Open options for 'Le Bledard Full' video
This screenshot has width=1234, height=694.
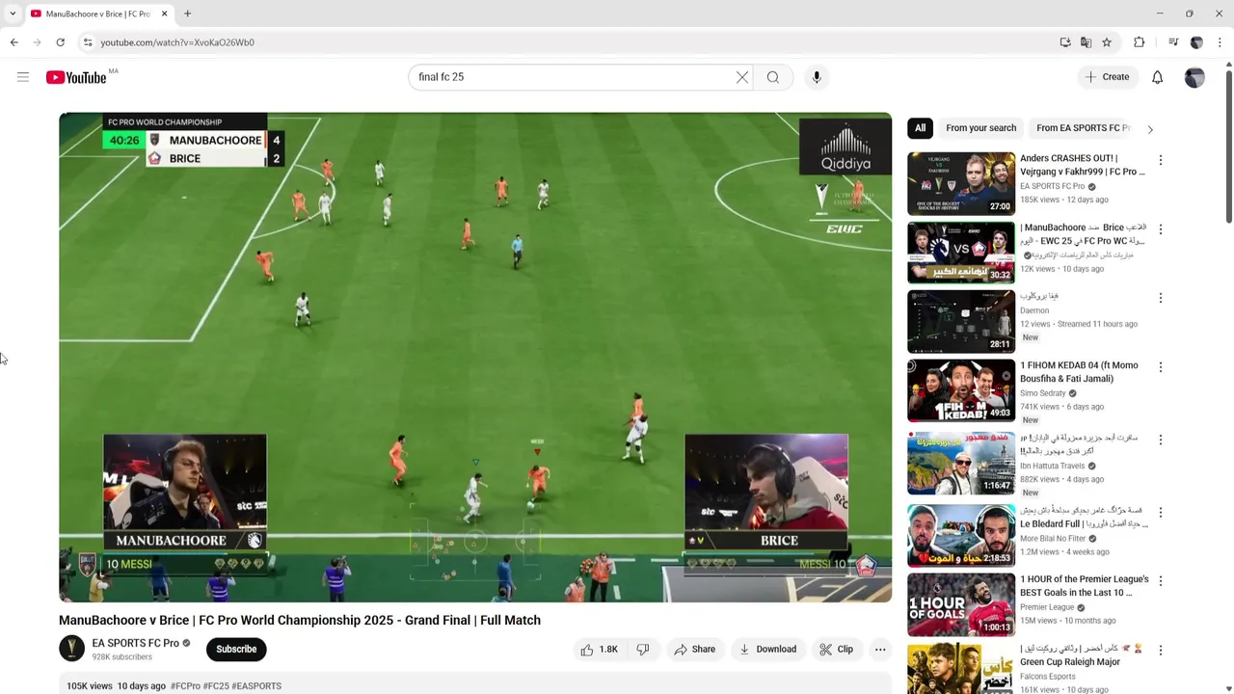tap(1160, 512)
